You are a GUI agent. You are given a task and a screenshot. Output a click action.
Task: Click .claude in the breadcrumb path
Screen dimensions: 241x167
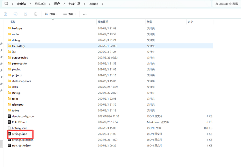[93, 4]
